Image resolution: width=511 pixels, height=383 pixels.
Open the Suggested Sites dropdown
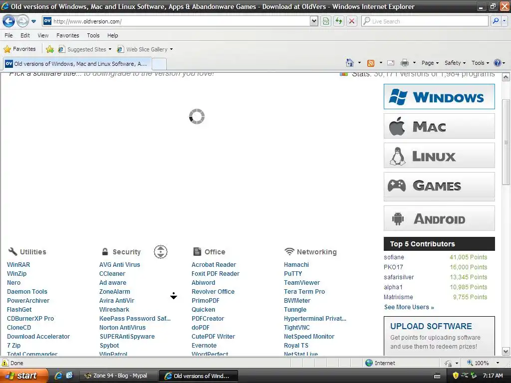(85, 49)
